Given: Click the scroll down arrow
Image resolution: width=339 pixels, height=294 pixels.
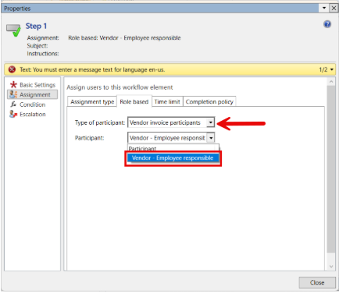Looking at the screenshot, I should coord(331,267).
